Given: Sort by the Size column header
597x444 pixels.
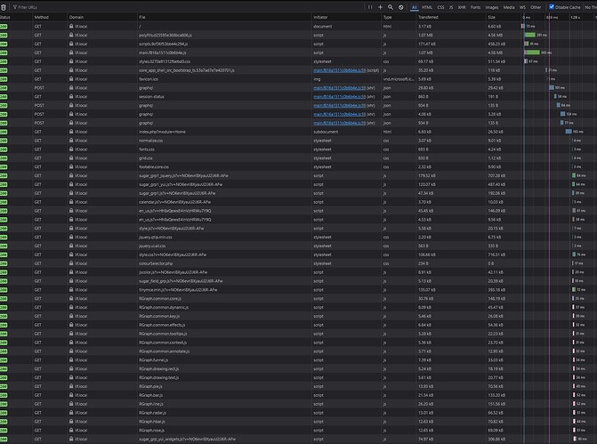Looking at the screenshot, I should (492, 17).
